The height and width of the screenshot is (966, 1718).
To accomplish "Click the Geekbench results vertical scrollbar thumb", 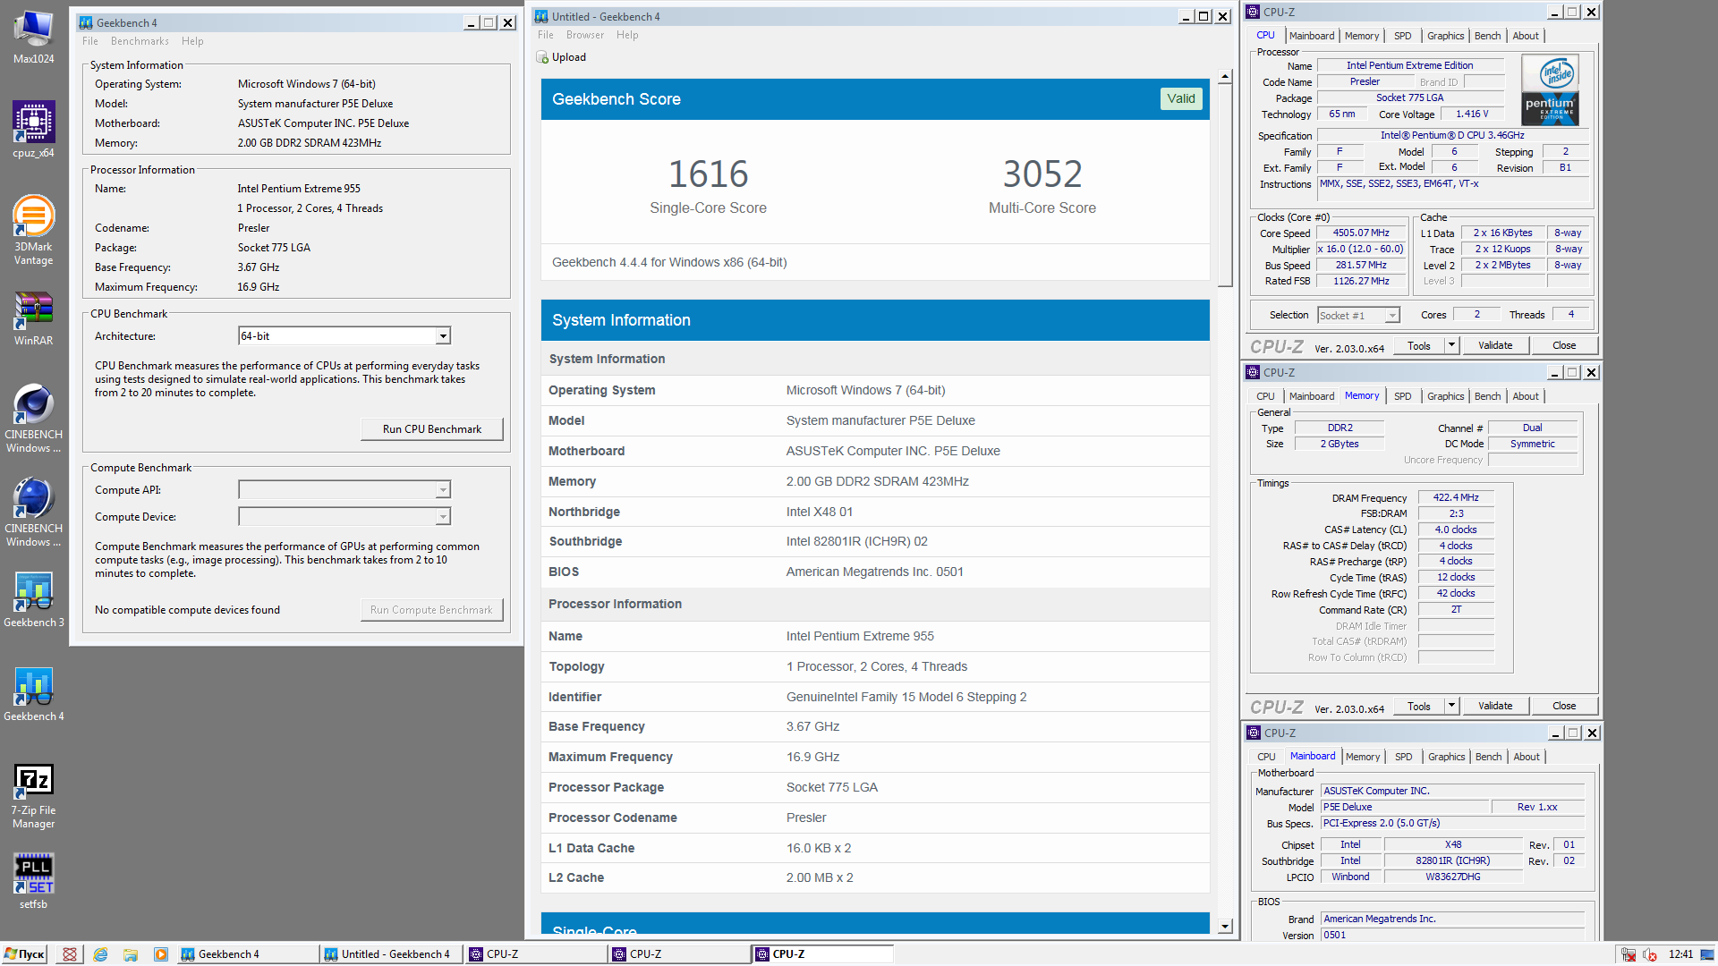I will pos(1225,186).
